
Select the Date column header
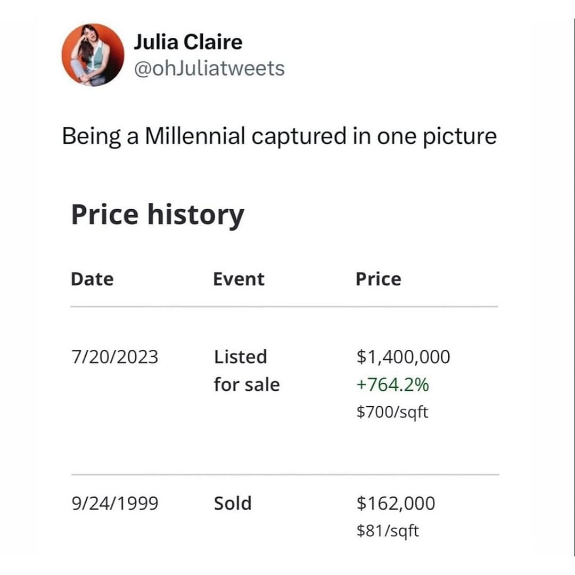click(x=92, y=279)
